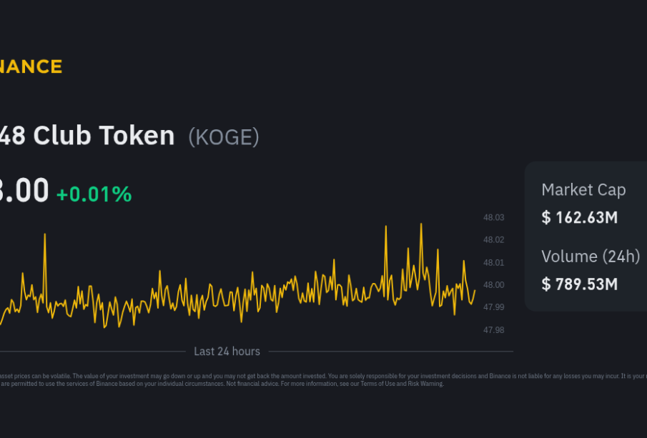647x438 pixels.
Task: Click the 47.98 axis label
Action: [x=494, y=330]
